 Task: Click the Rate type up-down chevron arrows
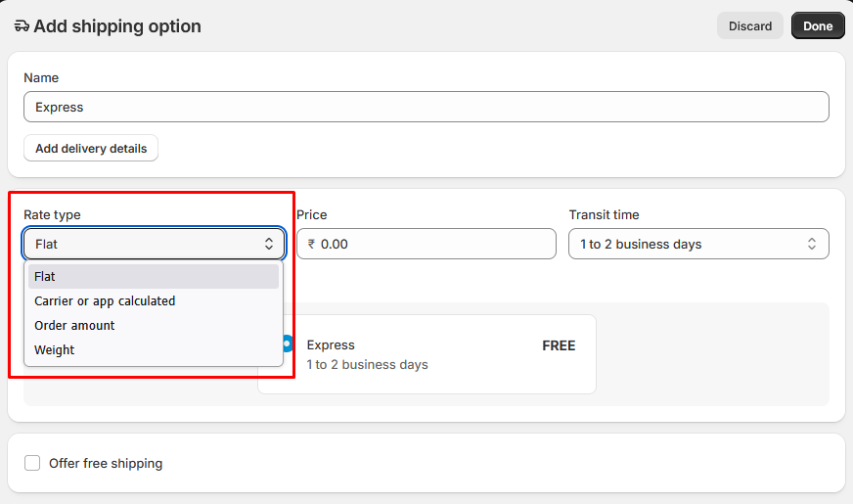coord(269,244)
